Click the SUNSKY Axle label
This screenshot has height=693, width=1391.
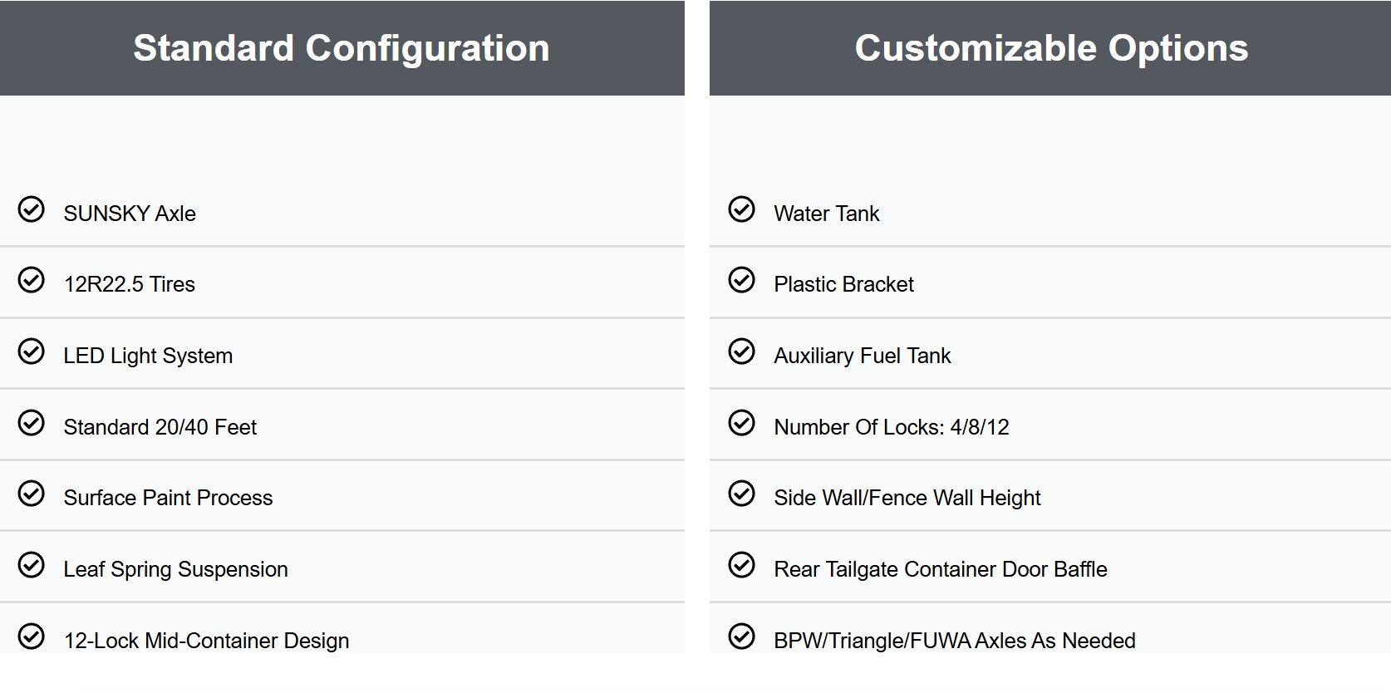[x=130, y=214]
